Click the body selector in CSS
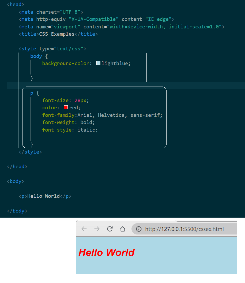245x283 pixels. pyautogui.click(x=36, y=56)
